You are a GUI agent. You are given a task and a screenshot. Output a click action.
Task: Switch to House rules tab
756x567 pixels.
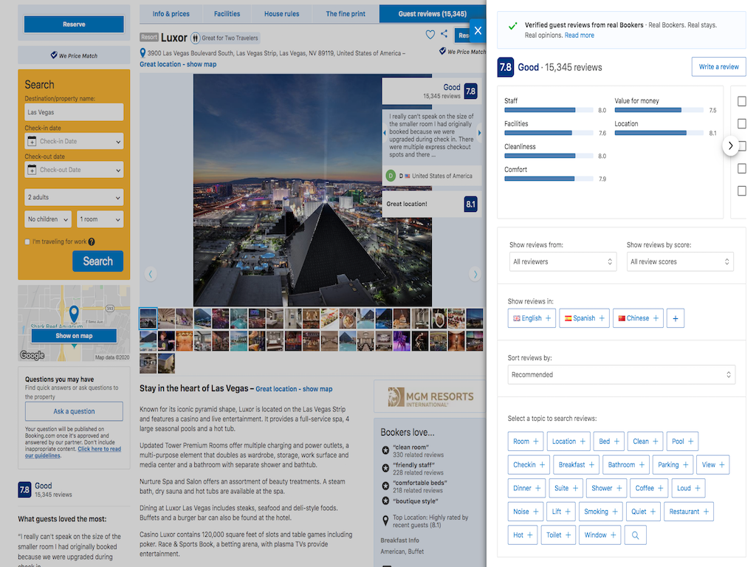[x=281, y=14]
